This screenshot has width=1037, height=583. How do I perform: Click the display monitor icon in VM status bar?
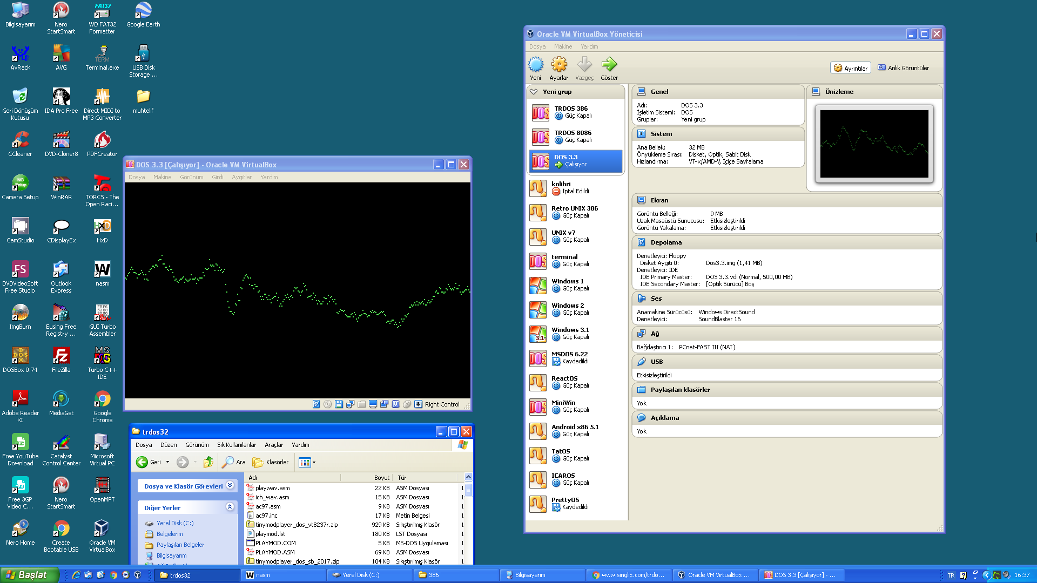pos(373,404)
